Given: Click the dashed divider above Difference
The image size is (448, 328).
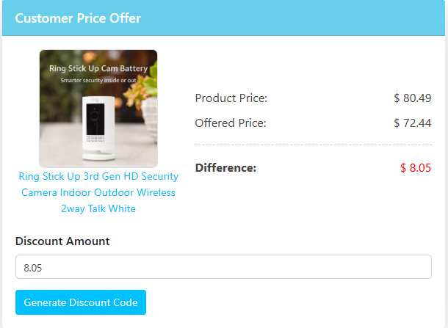Looking at the screenshot, I should point(313,145).
